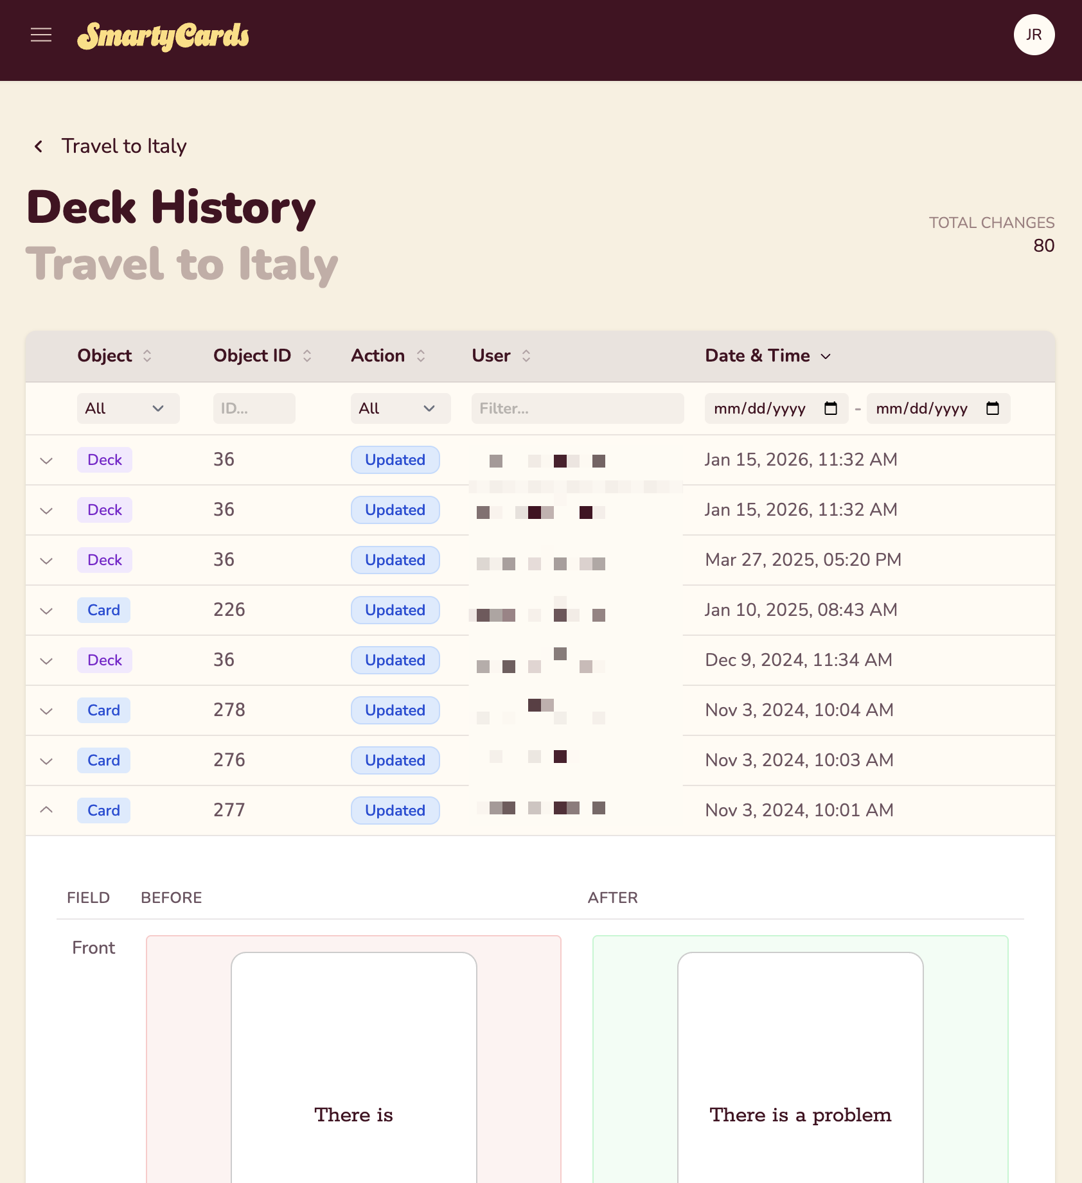The width and height of the screenshot is (1082, 1183).
Task: Expand second Jan 15, 2026 Deck row
Action: [46, 511]
